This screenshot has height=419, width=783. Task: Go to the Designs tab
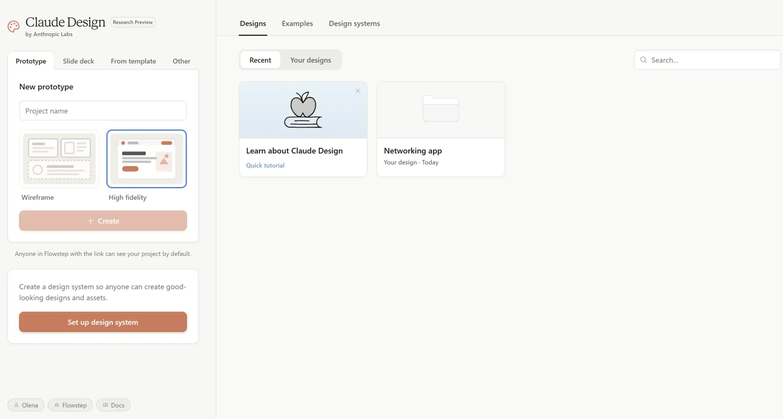(x=253, y=23)
